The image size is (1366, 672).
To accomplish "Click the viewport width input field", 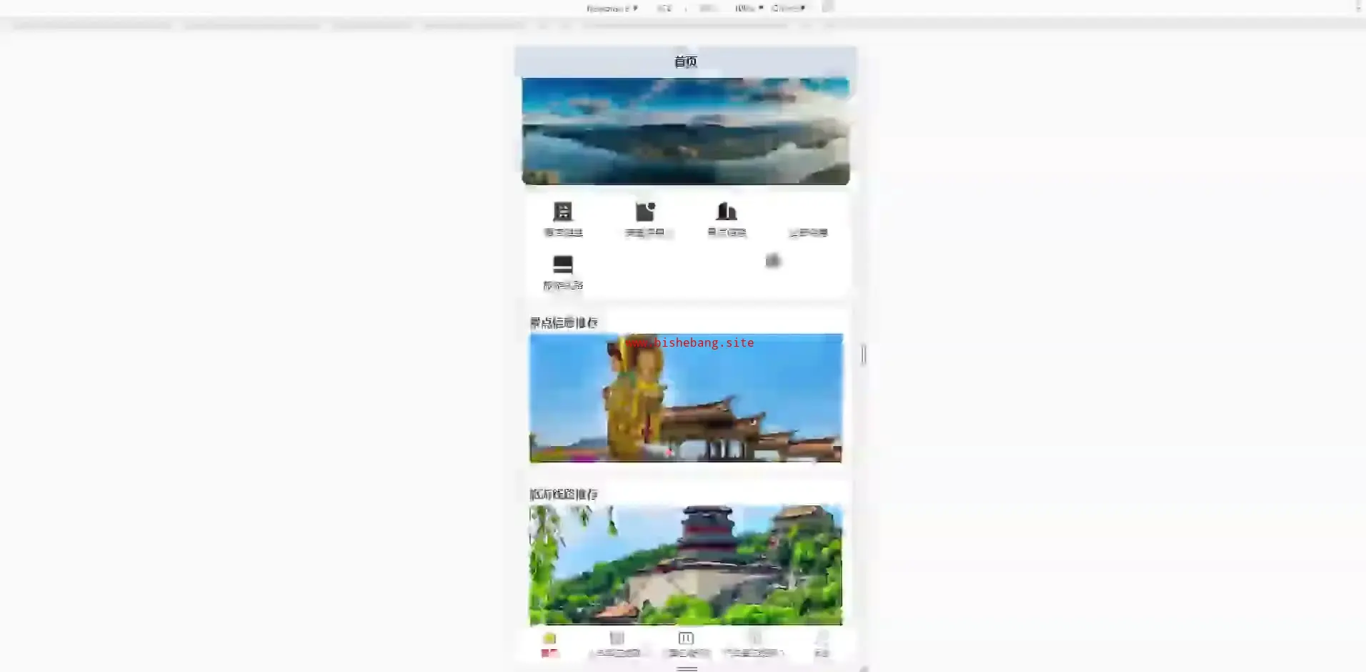I will (x=664, y=8).
